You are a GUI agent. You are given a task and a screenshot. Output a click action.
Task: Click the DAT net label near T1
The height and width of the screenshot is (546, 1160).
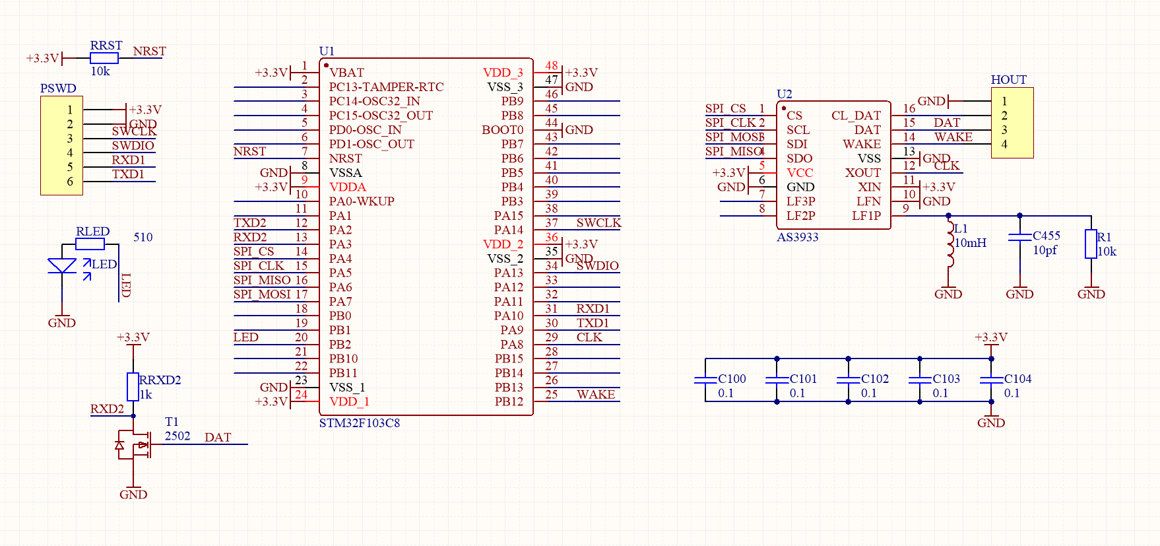click(218, 437)
